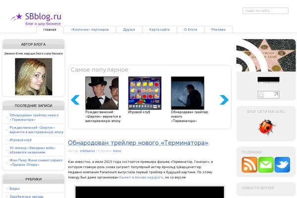Open the Hollywood star RSS banner image
297x198 pixels.
click(x=266, y=55)
